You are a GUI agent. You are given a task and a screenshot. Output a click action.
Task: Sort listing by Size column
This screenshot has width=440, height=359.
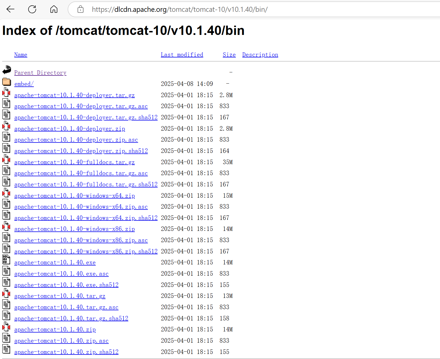coord(229,55)
